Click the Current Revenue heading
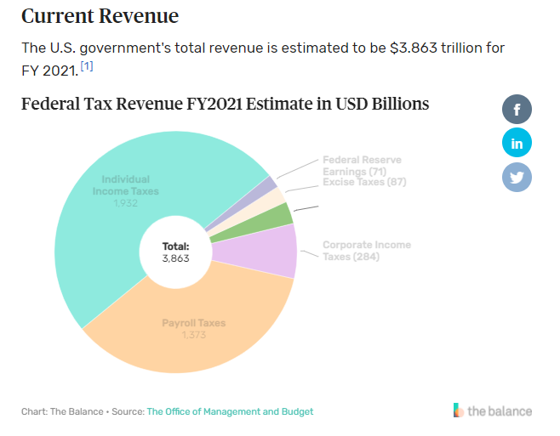 (x=100, y=16)
